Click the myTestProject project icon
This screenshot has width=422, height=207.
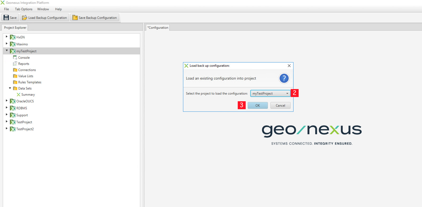(x=12, y=51)
